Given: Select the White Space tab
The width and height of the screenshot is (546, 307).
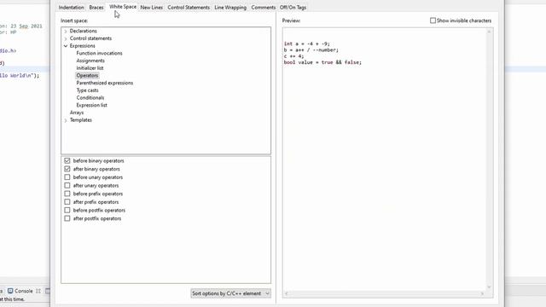Looking at the screenshot, I should coord(123,7).
